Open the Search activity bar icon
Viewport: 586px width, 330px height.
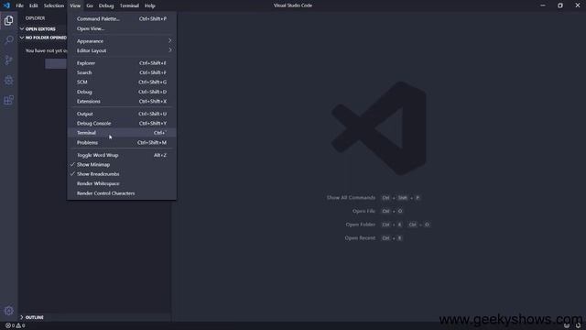(8, 40)
